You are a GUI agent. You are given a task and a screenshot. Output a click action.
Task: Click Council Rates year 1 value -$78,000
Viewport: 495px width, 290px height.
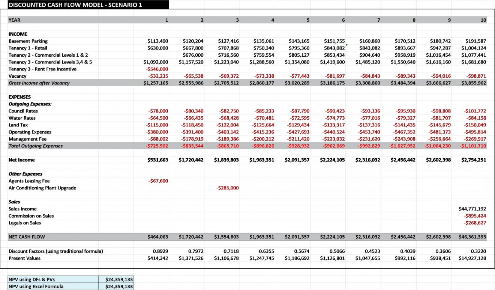pos(159,111)
